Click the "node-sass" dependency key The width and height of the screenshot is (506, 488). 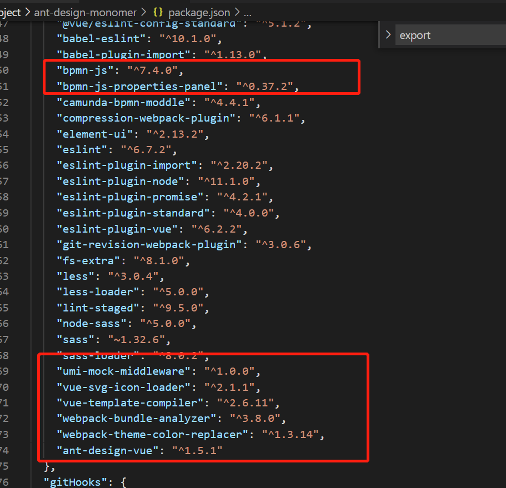92,324
